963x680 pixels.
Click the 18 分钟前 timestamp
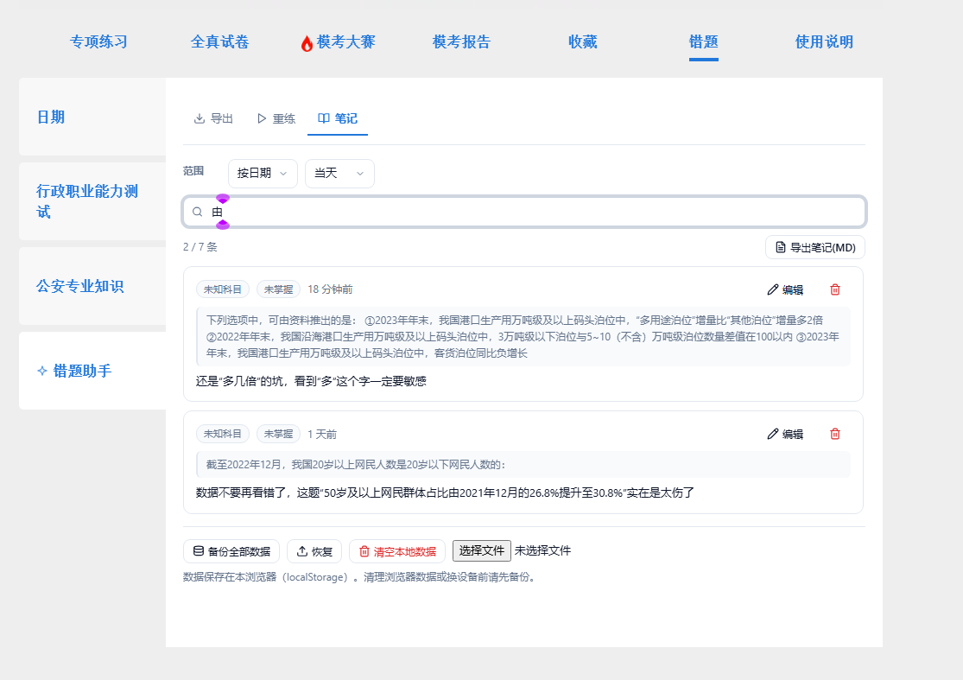331,289
